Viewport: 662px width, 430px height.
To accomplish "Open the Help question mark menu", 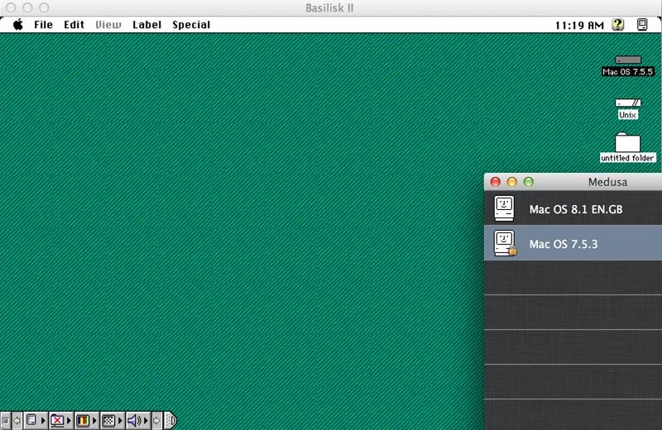I will coord(617,25).
